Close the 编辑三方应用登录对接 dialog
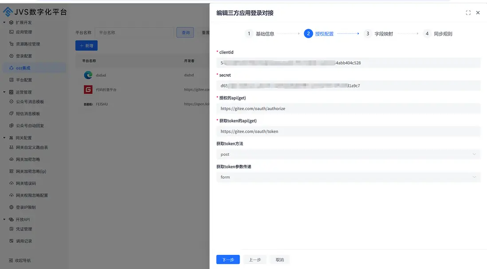Viewport: 487px width, 269px height. 478,13
